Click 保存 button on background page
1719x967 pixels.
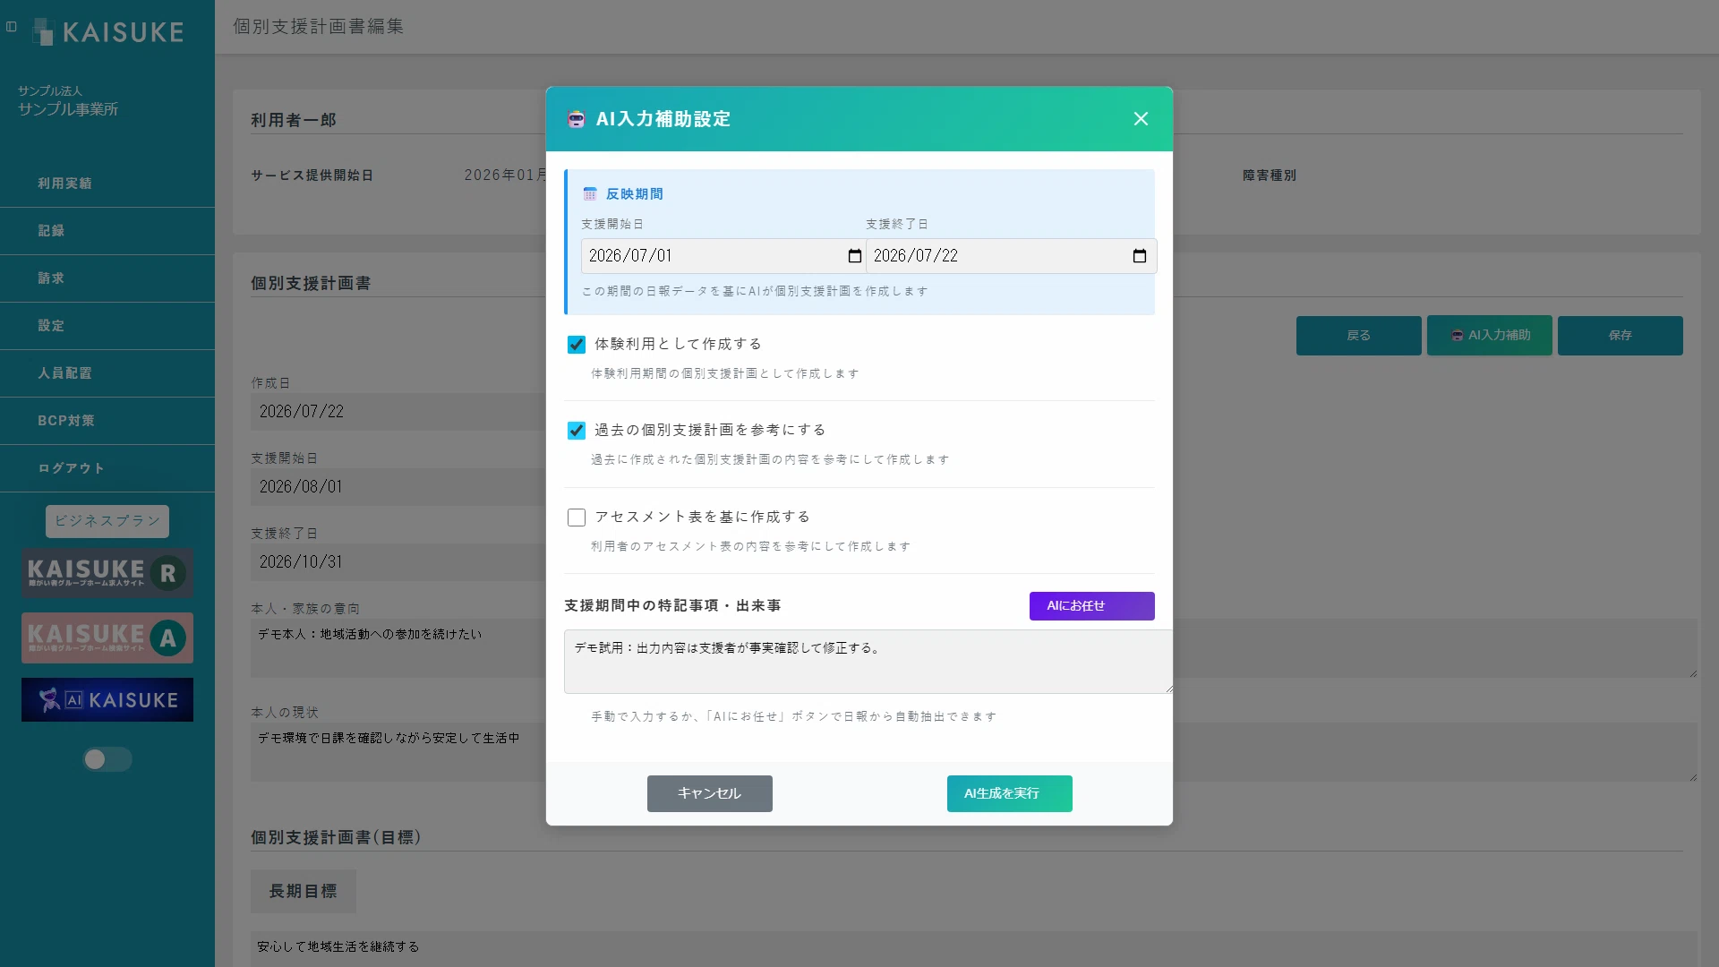coord(1620,336)
